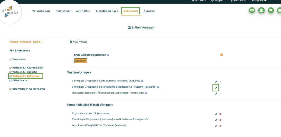Viewport: 281px width, 137px height.
Task: Open Vorlagen für Teilnehmer in sidebar
Action: point(26,76)
